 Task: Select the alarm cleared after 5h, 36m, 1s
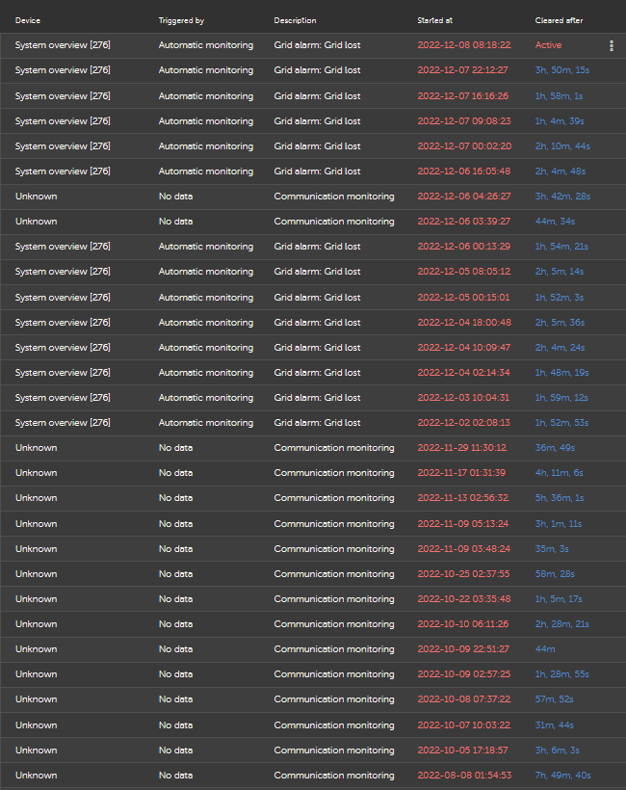(313, 498)
